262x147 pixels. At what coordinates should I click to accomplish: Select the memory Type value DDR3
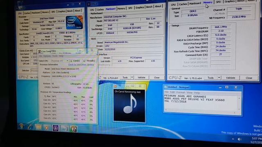point(192,11)
